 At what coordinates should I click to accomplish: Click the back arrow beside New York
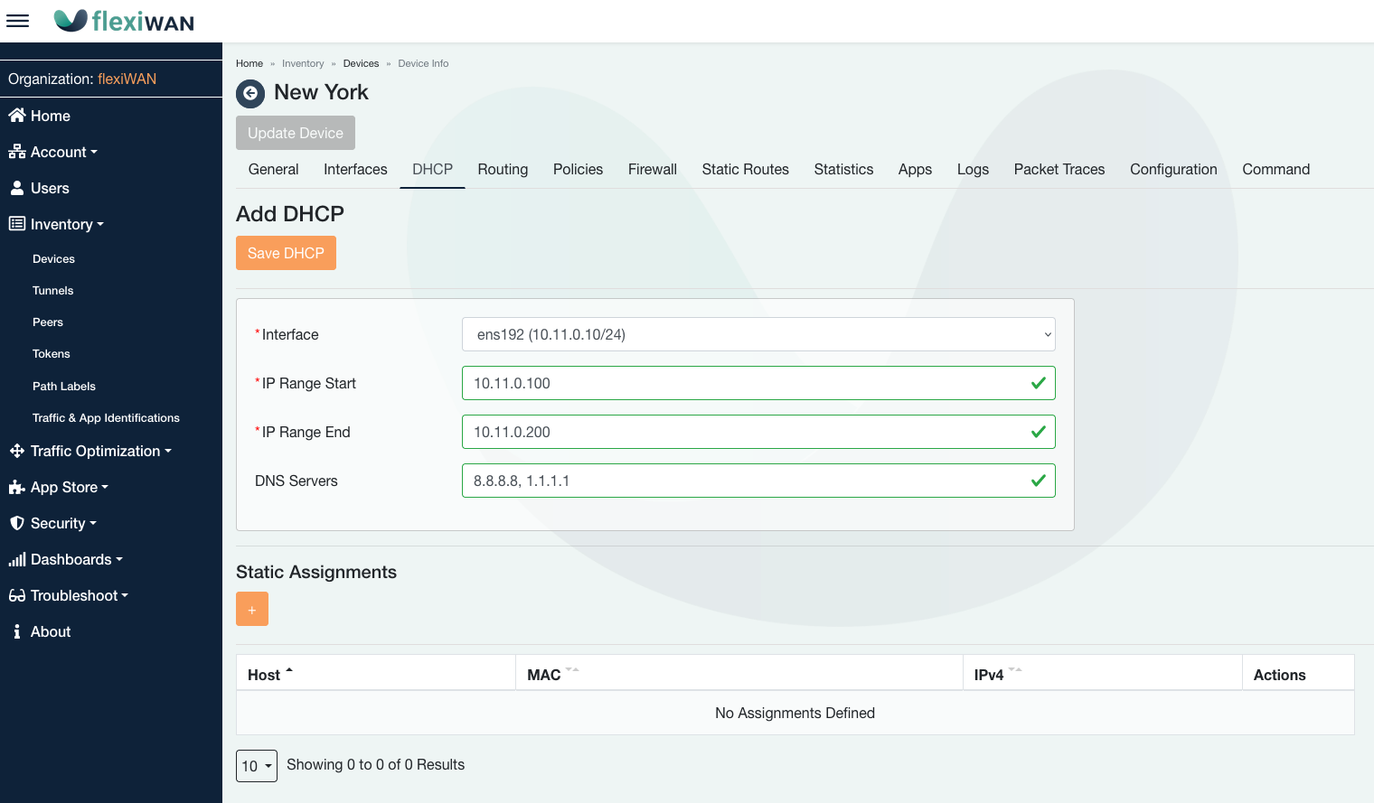point(250,93)
